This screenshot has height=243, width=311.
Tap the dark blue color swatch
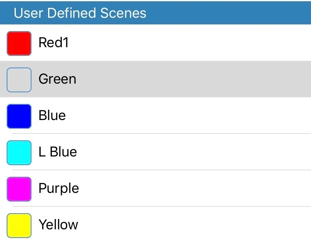pyautogui.click(x=19, y=116)
